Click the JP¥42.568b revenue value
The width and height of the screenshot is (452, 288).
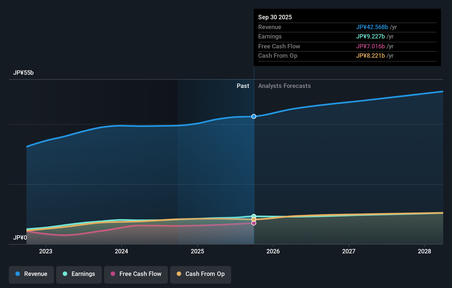pyautogui.click(x=372, y=27)
